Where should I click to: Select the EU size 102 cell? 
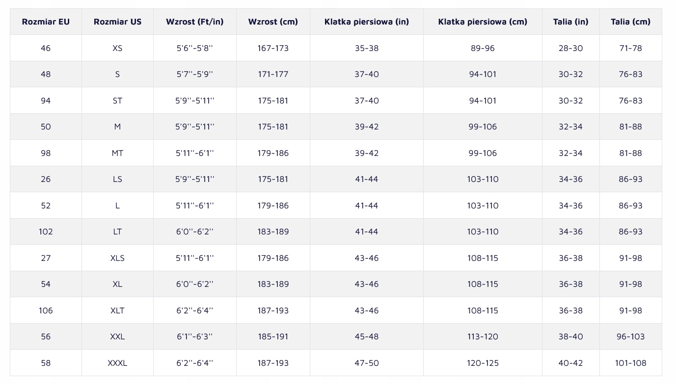click(46, 231)
